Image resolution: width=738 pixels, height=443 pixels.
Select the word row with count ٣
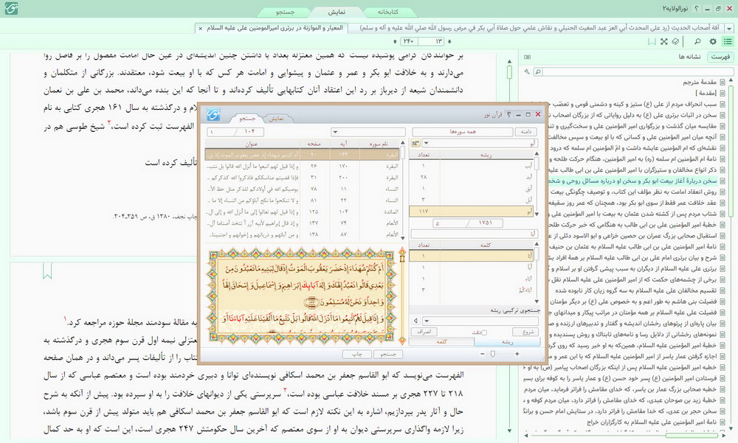click(471, 290)
